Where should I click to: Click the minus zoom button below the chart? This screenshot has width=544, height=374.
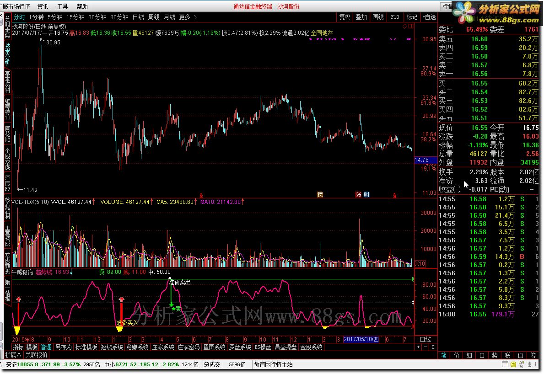click(426, 347)
